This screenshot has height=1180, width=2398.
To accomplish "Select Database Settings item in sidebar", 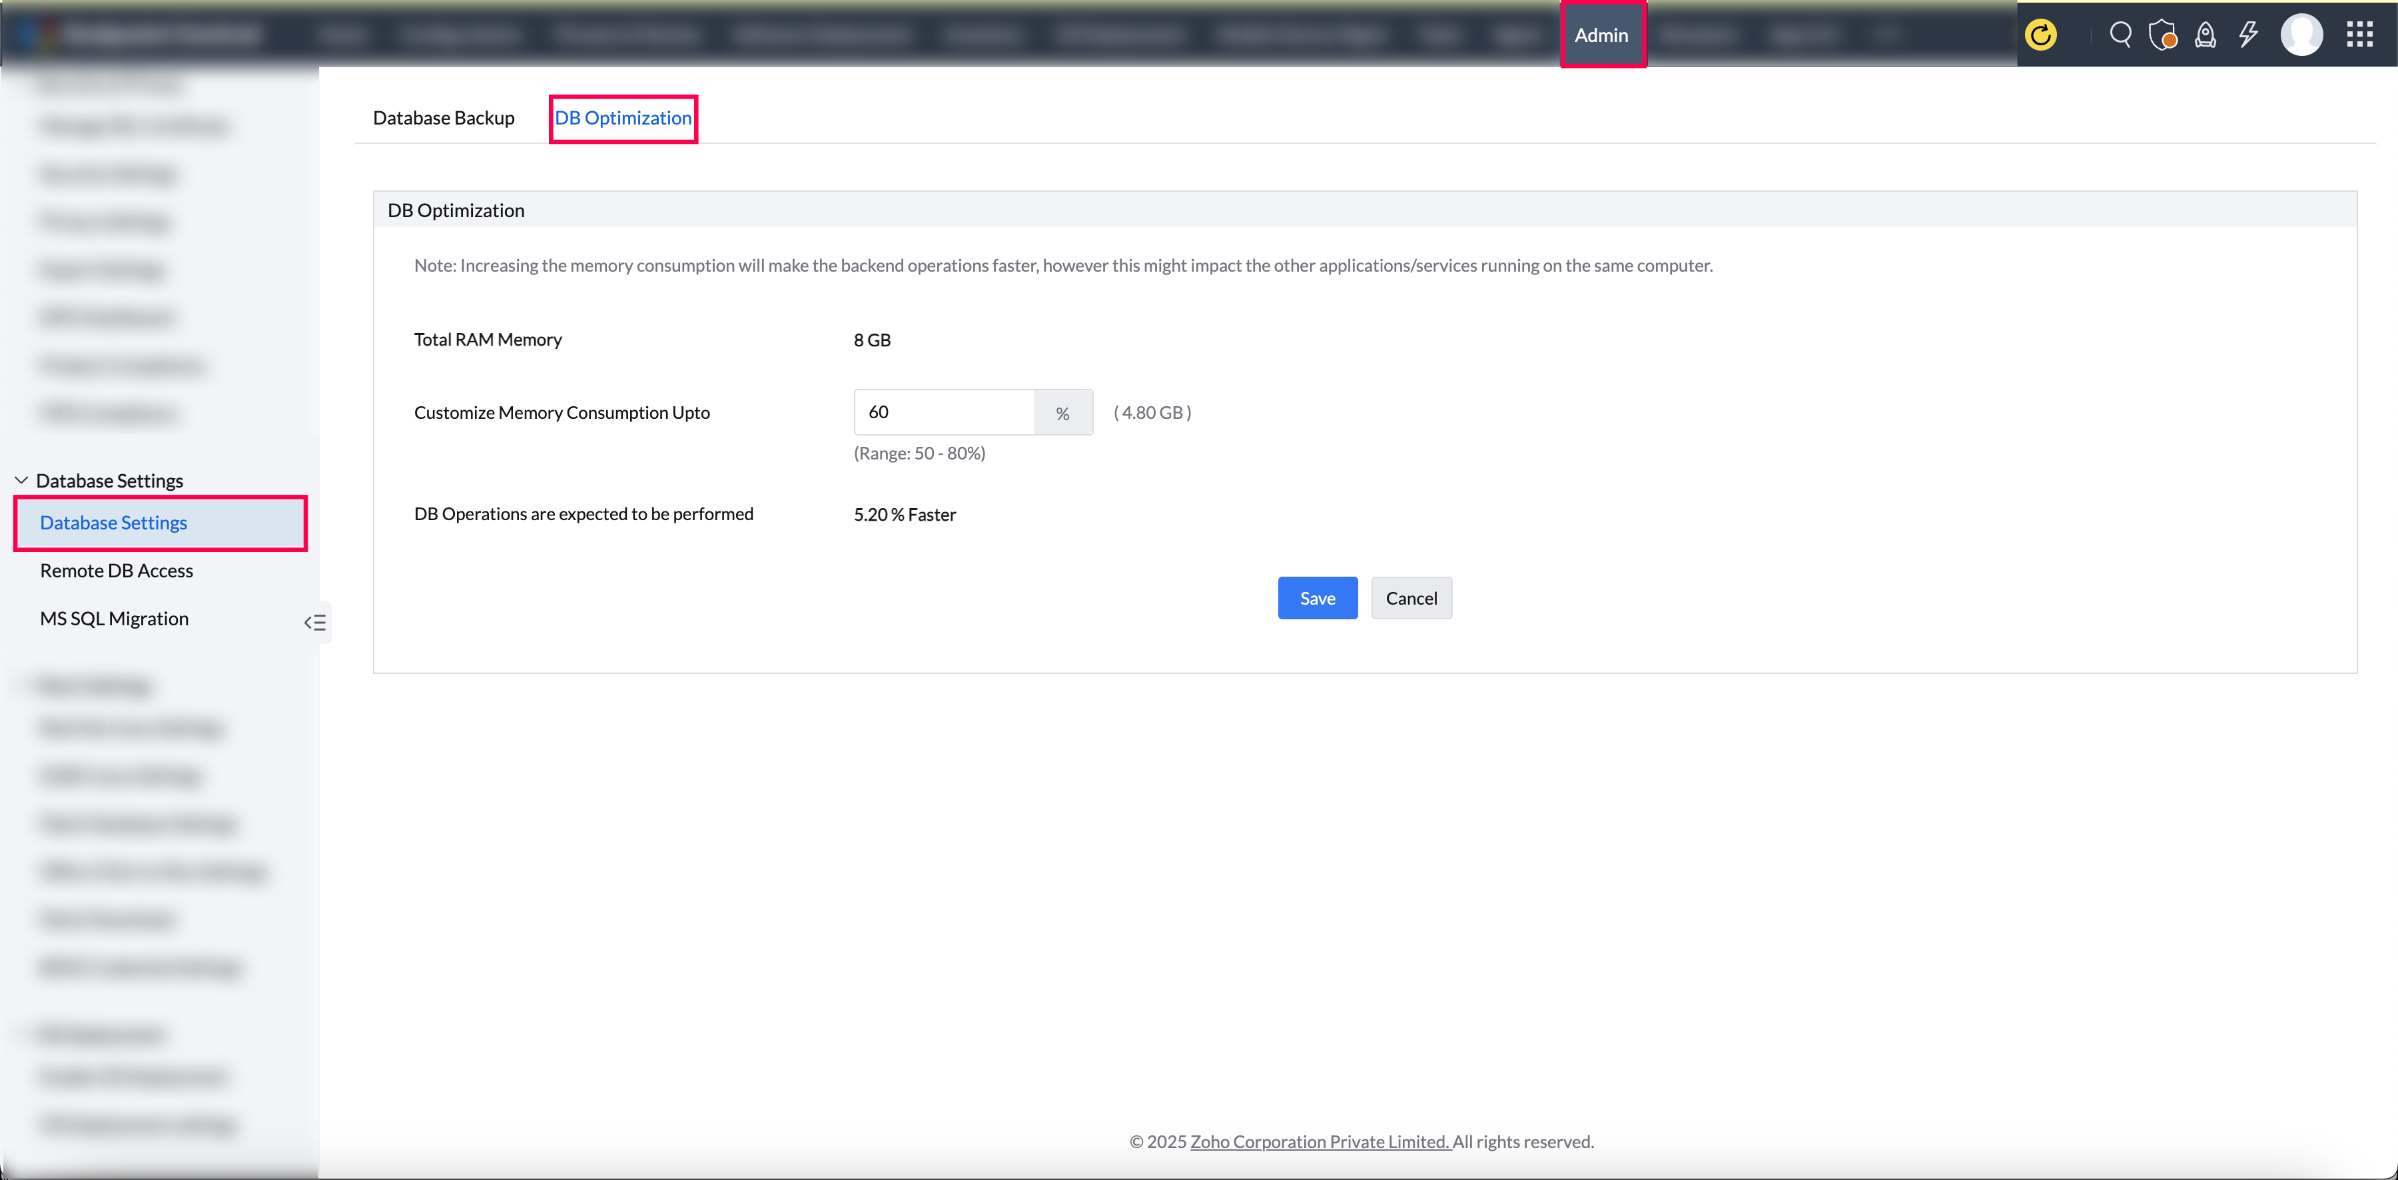I will [113, 523].
